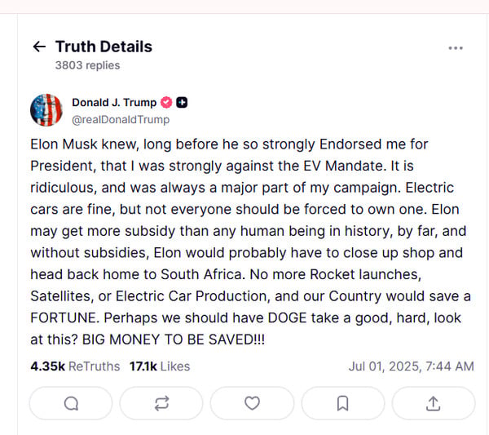
Task: Open Donald J. Trump's flag avatar
Action: [x=46, y=110]
